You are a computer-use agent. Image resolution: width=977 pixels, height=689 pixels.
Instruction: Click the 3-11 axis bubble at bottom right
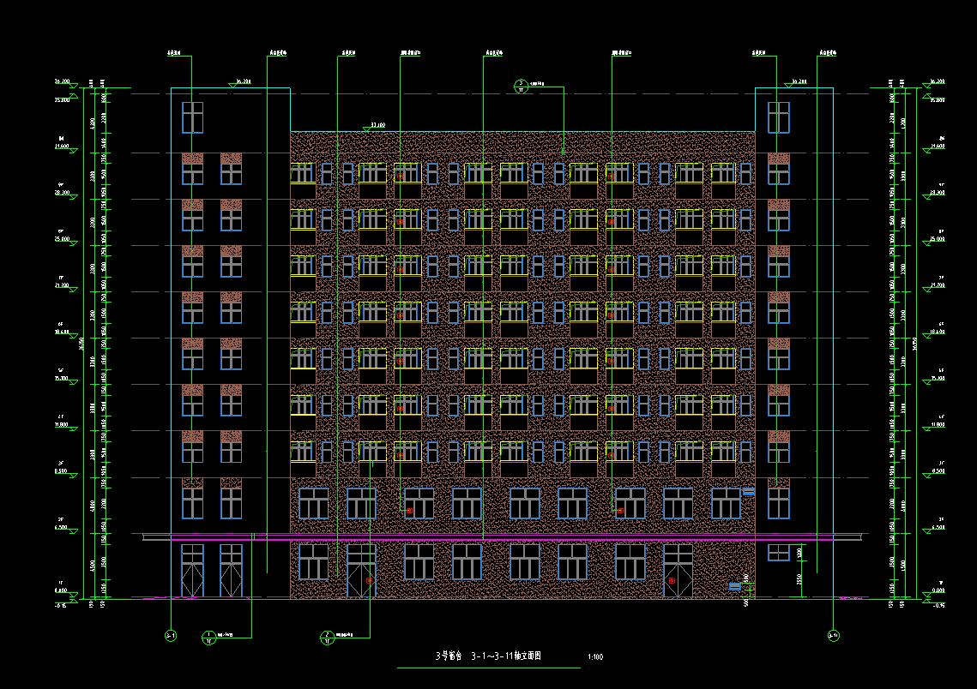click(x=833, y=636)
